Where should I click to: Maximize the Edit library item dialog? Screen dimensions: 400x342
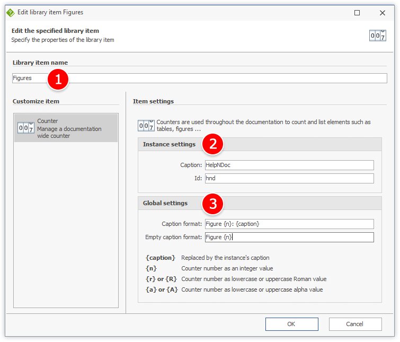(x=357, y=12)
